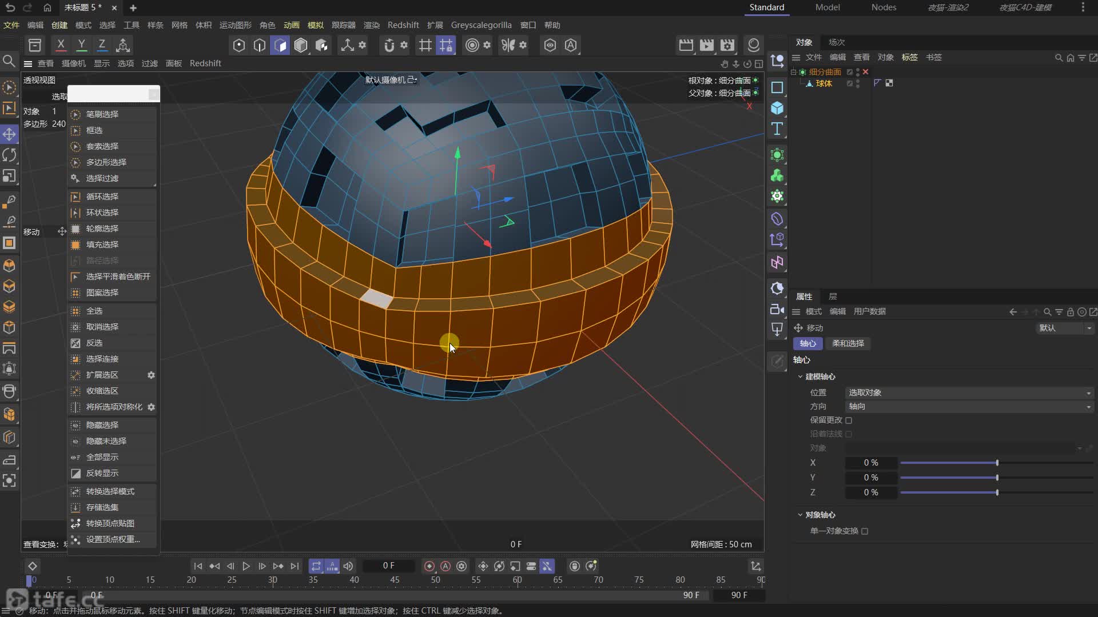Check the 单一对象变换 checkbox

[865, 531]
